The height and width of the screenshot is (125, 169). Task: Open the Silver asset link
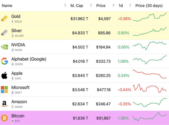[17, 30]
